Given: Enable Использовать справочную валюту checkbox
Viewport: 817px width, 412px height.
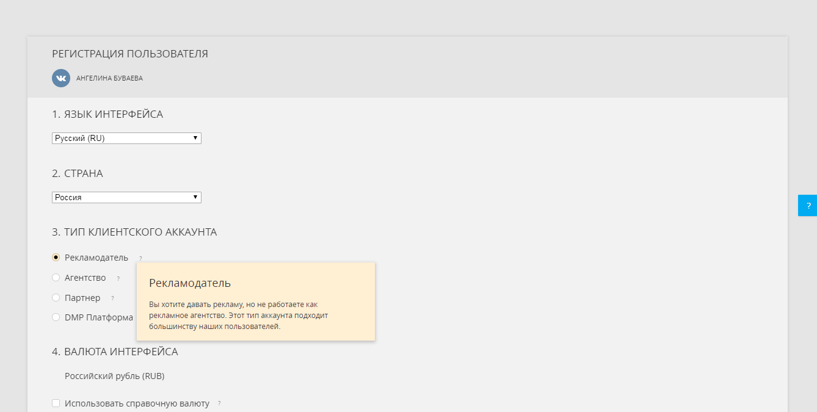Looking at the screenshot, I should [x=56, y=403].
